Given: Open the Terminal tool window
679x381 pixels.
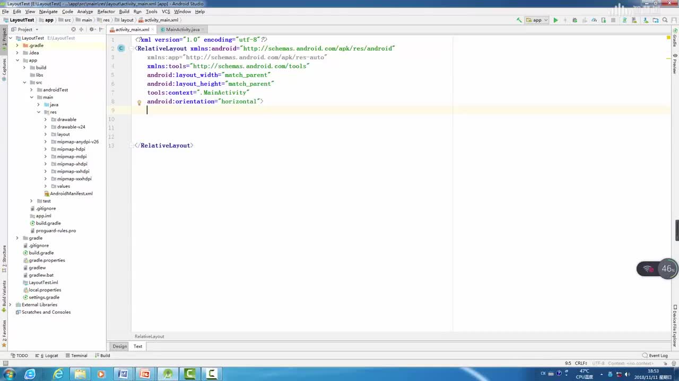Looking at the screenshot, I should pos(76,356).
